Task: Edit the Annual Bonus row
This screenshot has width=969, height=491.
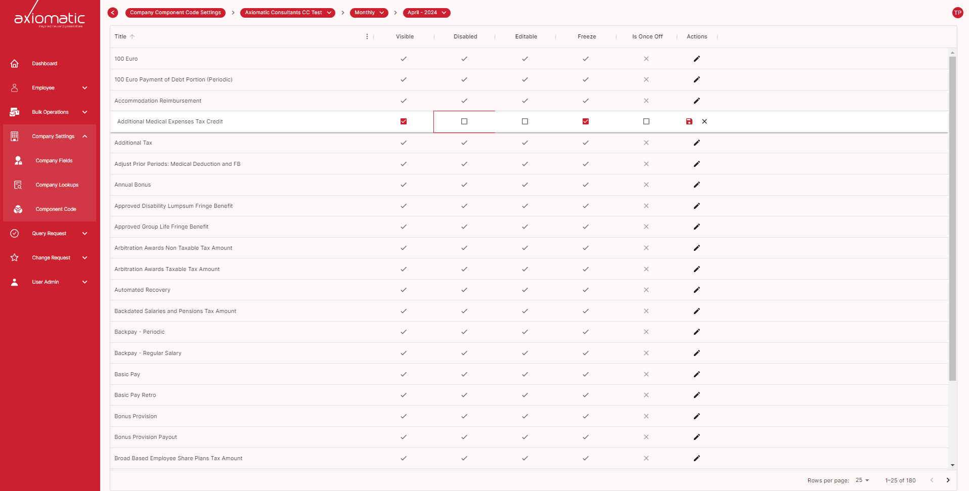Action: pyautogui.click(x=696, y=185)
